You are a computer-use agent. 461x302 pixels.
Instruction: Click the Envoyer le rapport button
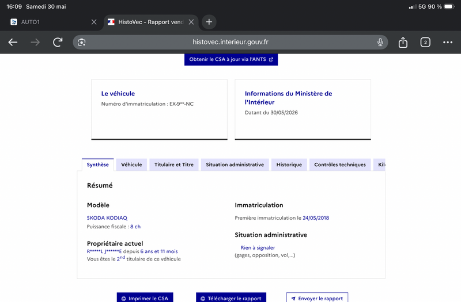318,297
